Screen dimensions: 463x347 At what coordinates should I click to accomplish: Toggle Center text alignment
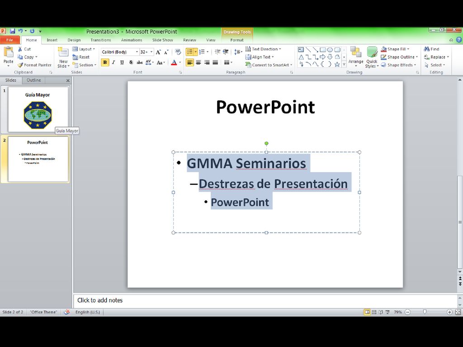pyautogui.click(x=198, y=62)
